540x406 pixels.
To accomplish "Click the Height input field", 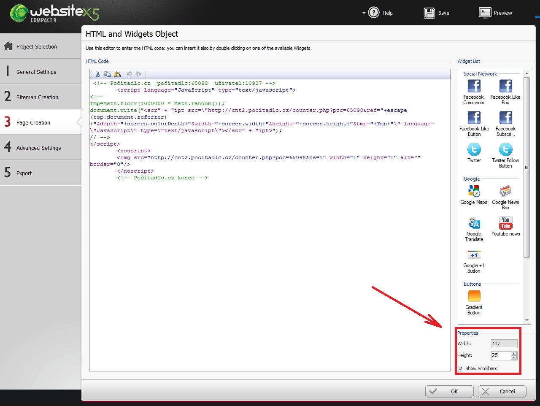I will [x=501, y=355].
